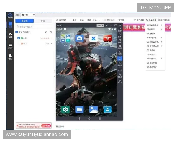Viewport: 177px width, 142px height.
Task: Expand the IP管理 submenu arrow
Action: [161, 29]
